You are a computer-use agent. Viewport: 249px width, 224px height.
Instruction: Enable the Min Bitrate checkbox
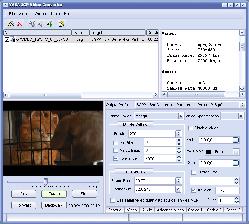pos(115,143)
